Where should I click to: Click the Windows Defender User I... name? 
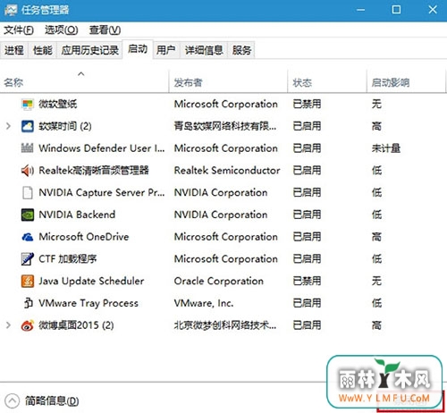[102, 148]
